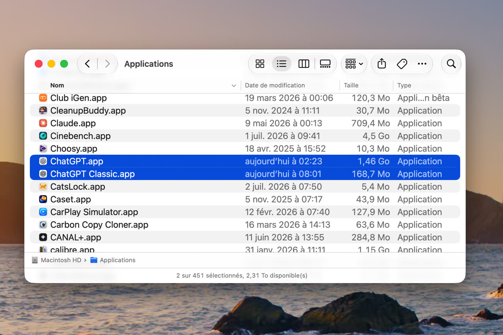Go forward with the right chevron
Viewport: 503px width, 335px height.
coord(108,64)
